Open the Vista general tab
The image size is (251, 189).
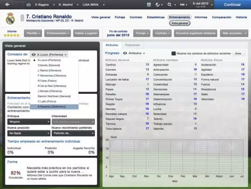[101, 17]
